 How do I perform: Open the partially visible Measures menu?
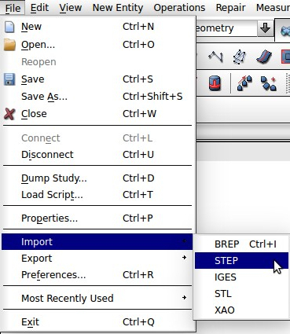coord(273,8)
